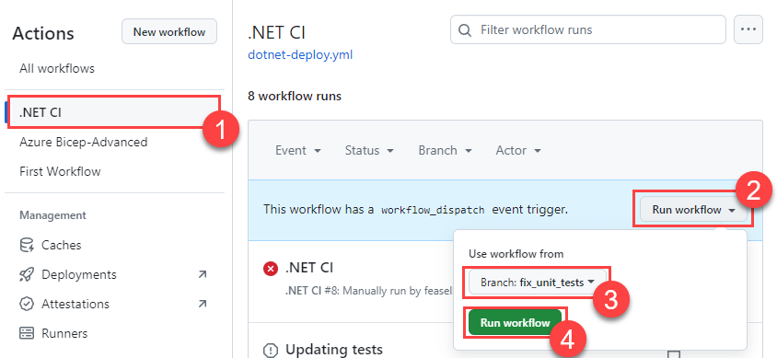This screenshot has width=777, height=358.
Task: Click the 'Management' section heading
Action: pos(52,215)
